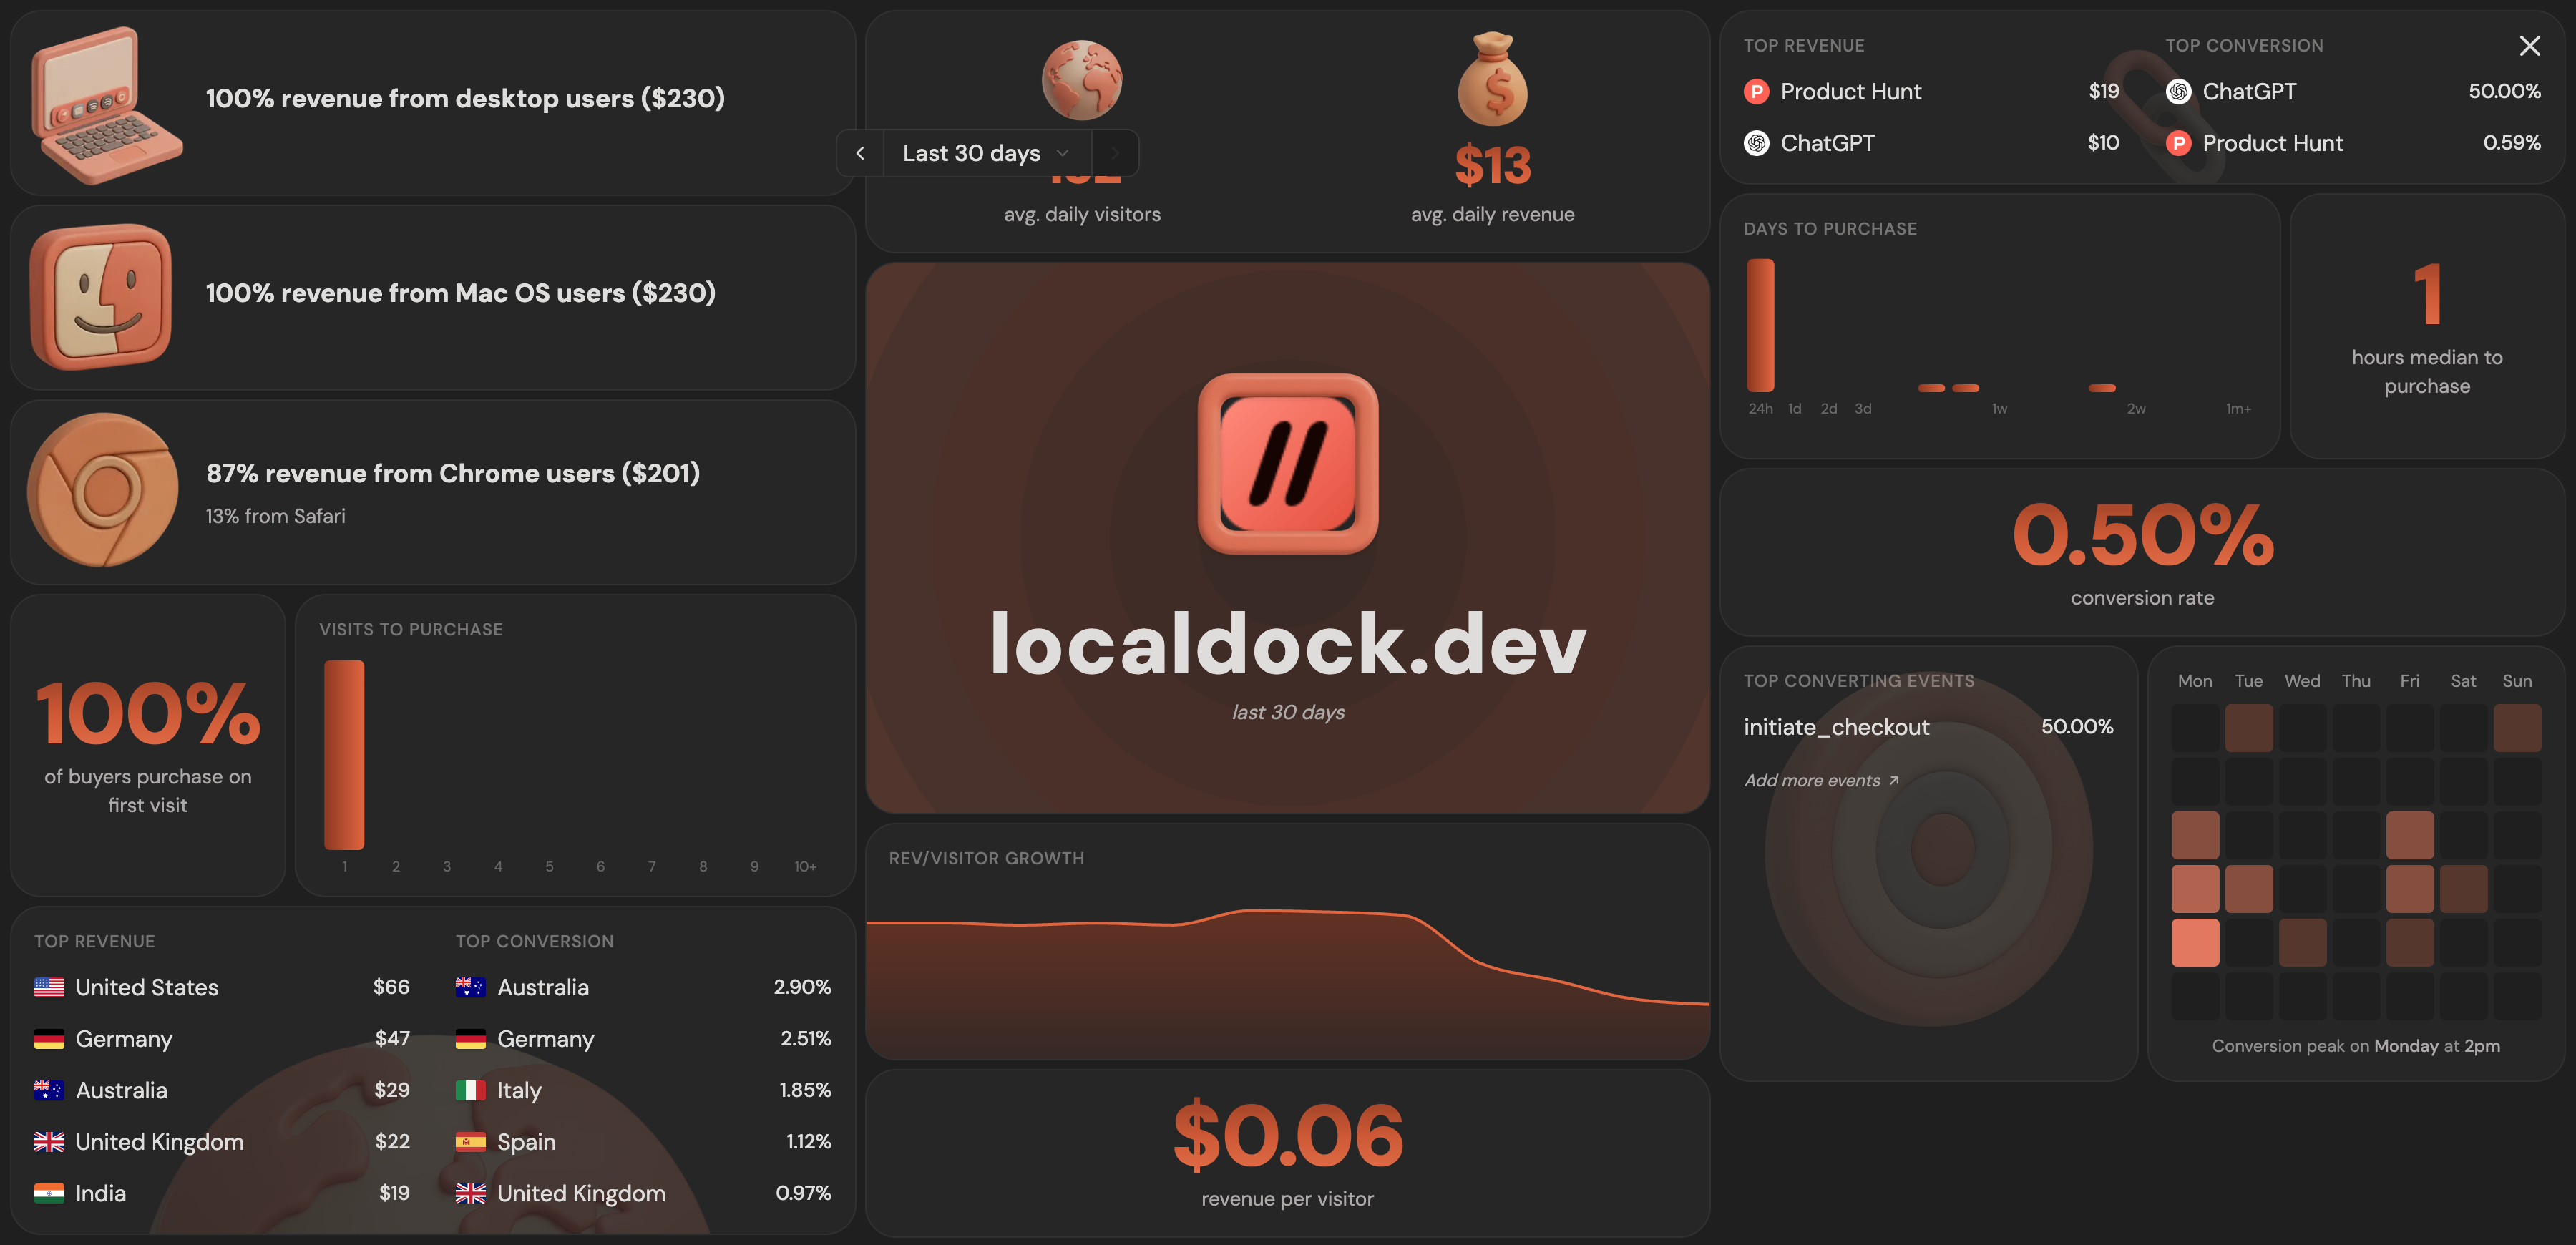Click the Sun column header of heatmap
The height and width of the screenshot is (1245, 2576).
point(2517,682)
